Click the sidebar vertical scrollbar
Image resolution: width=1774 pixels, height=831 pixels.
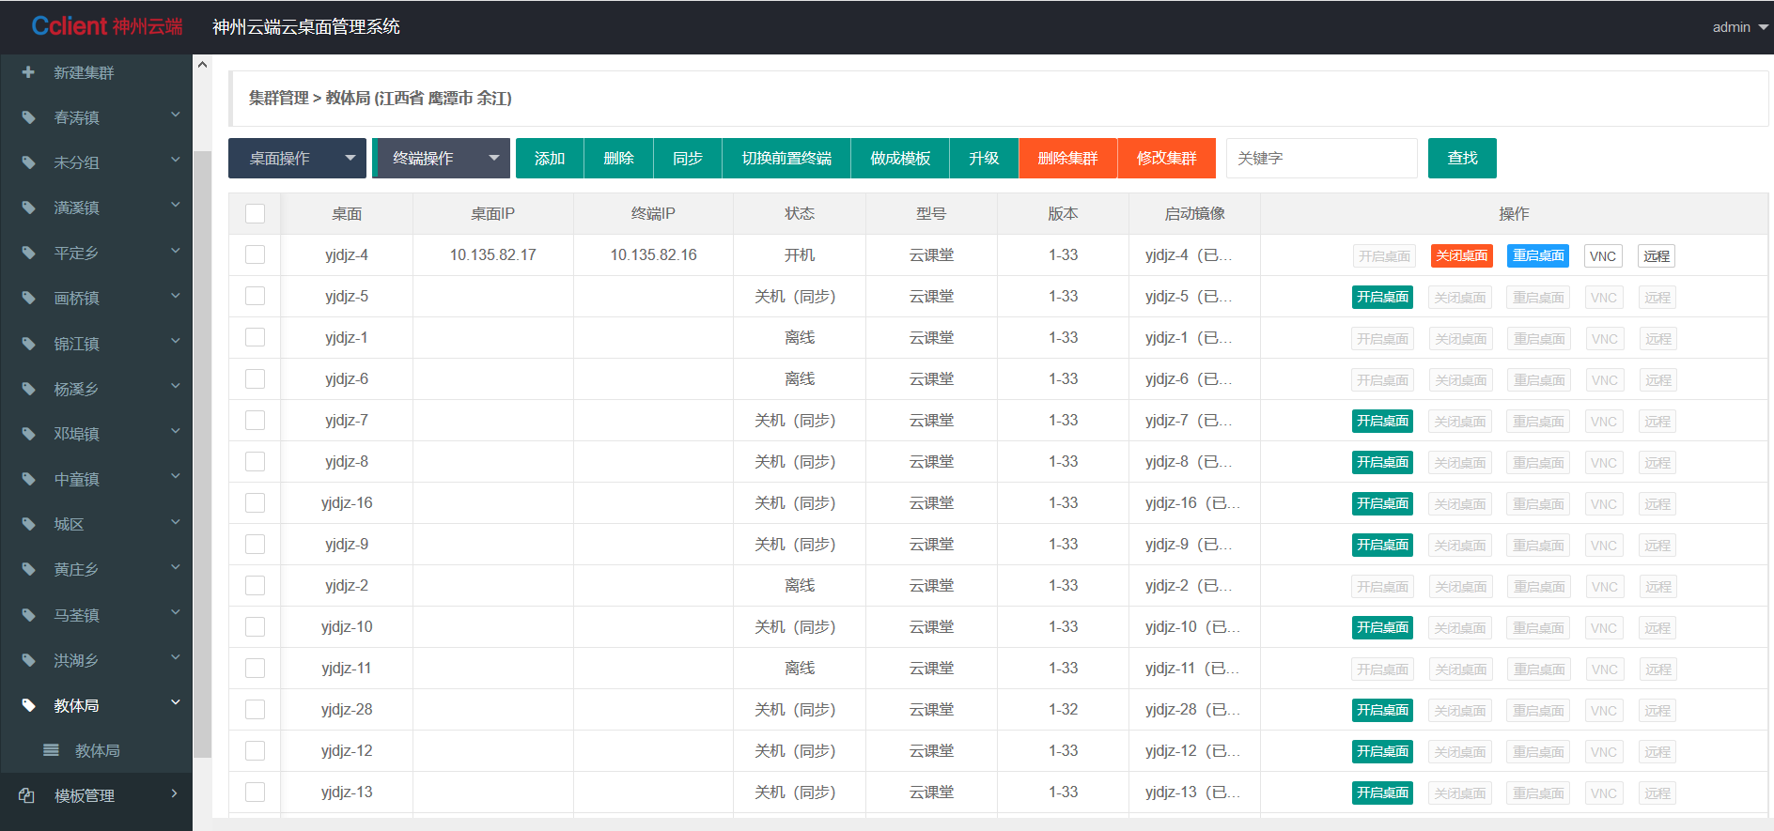point(202,451)
